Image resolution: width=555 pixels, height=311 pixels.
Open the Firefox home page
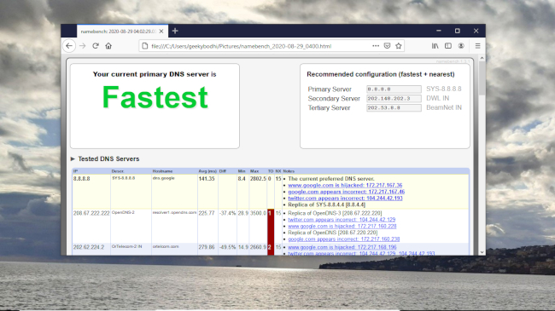point(108,46)
